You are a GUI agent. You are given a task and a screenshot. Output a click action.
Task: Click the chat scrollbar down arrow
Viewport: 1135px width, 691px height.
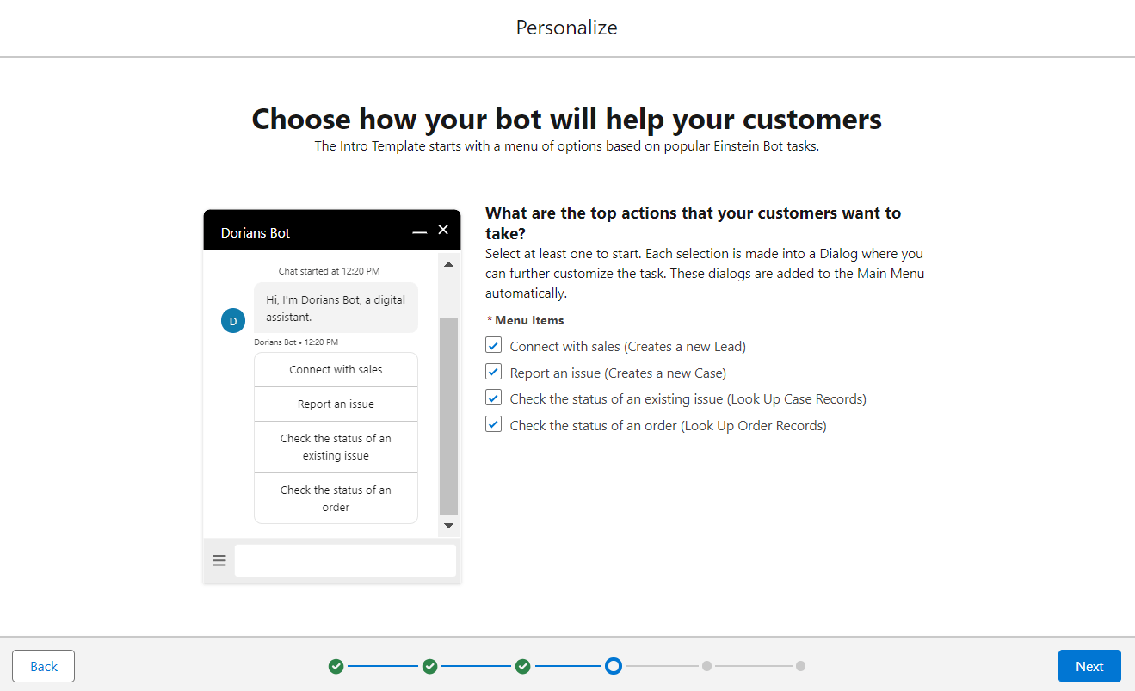click(x=448, y=525)
